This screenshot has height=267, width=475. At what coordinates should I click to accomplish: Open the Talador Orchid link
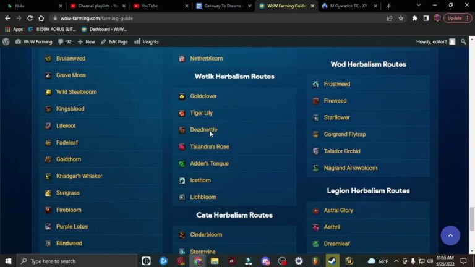[x=342, y=151]
